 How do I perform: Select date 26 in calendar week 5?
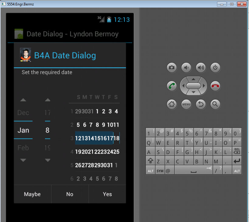[x=78, y=165]
